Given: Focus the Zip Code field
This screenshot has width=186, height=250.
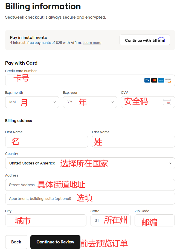Looking at the screenshot, I should coord(155,220).
